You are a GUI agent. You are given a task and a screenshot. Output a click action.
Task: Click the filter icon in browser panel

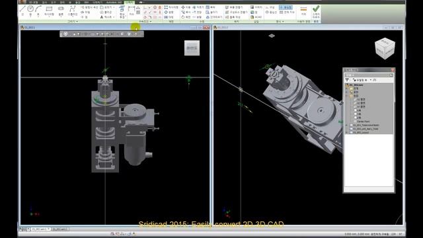[347, 80]
